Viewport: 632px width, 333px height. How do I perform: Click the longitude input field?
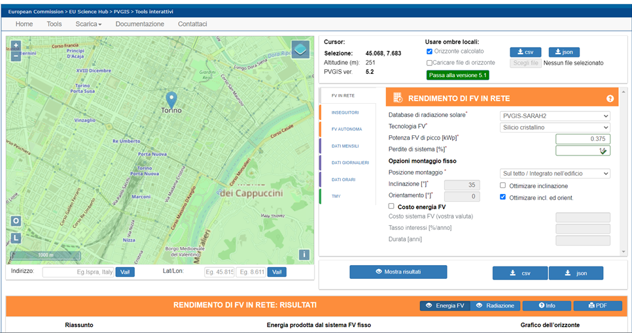[251, 272]
